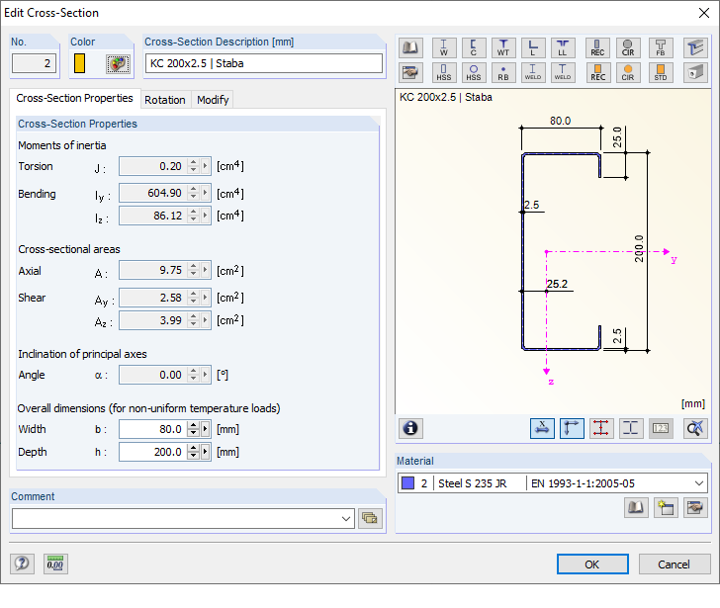Click the yellow cross-section color swatch
The height and width of the screenshot is (608, 720).
[x=79, y=63]
